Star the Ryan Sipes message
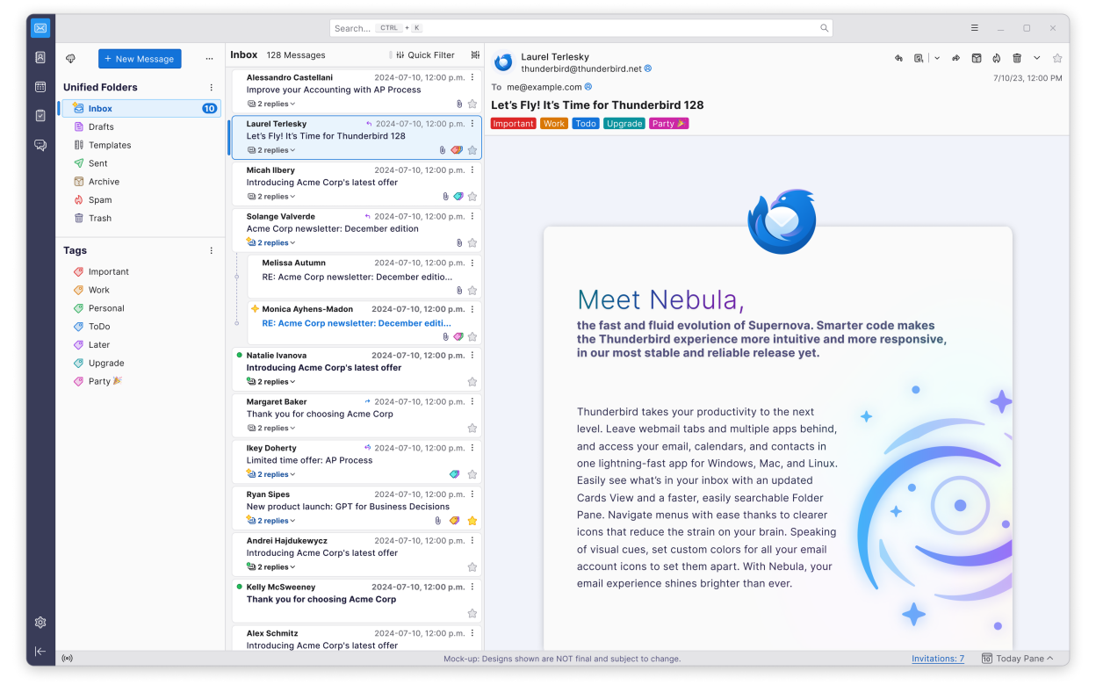Screen dimensions: 1096x685 472,521
